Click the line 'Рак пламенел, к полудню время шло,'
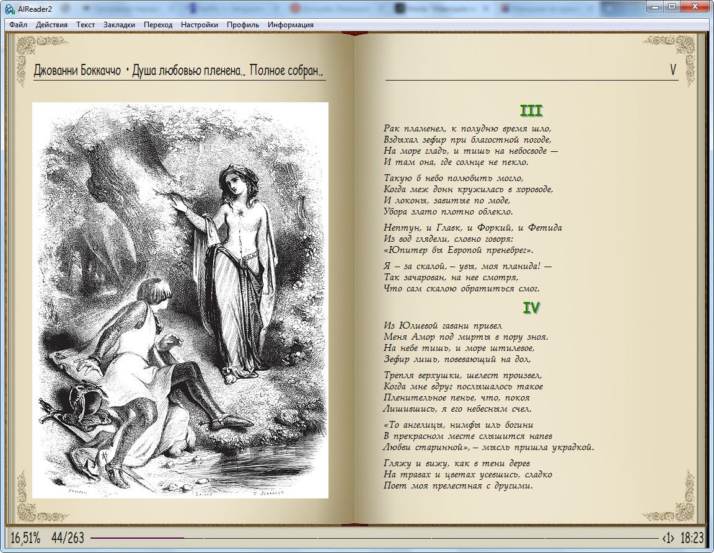Viewport: 714px width, 553px height. (468, 128)
